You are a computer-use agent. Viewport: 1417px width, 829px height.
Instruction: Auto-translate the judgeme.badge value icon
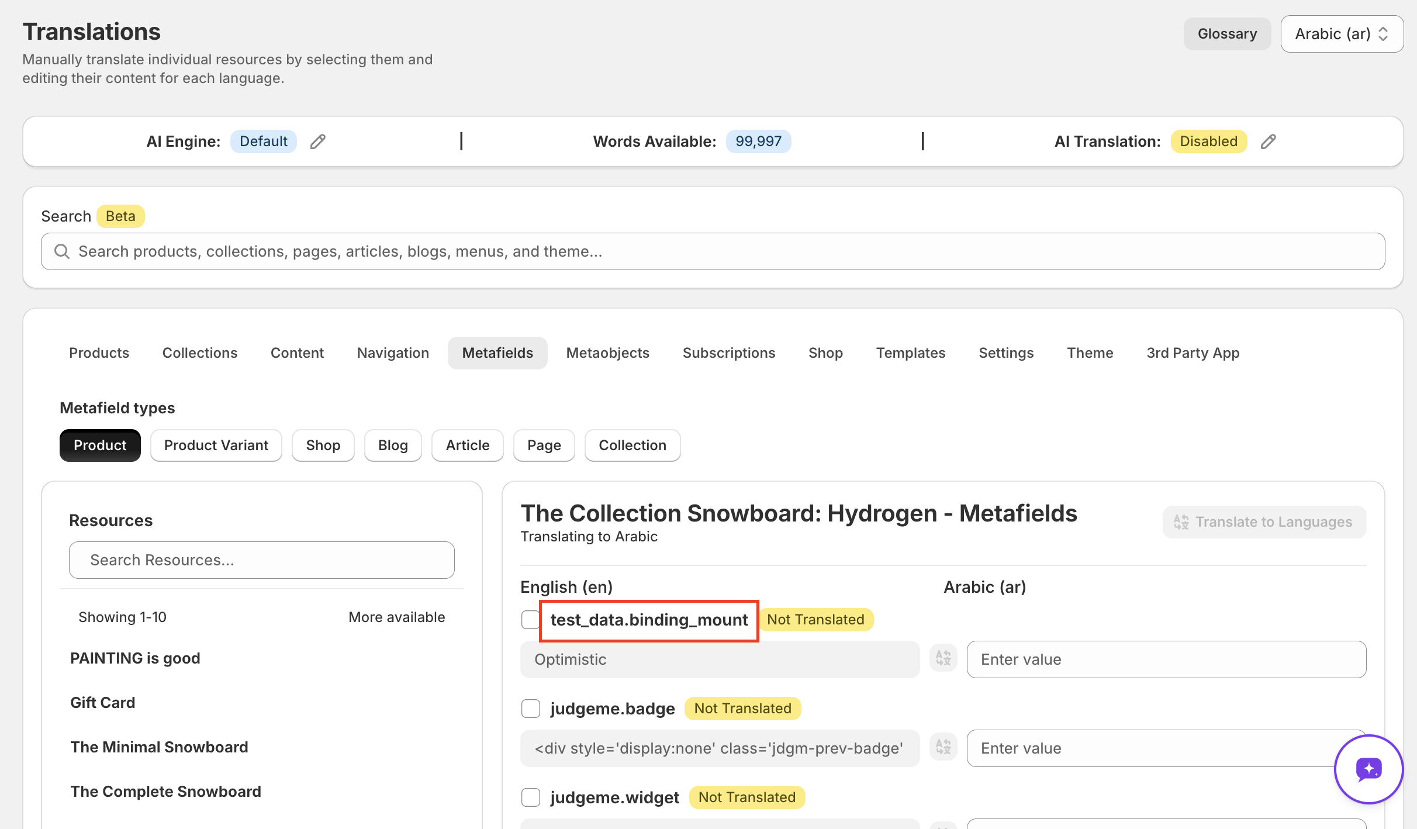943,748
